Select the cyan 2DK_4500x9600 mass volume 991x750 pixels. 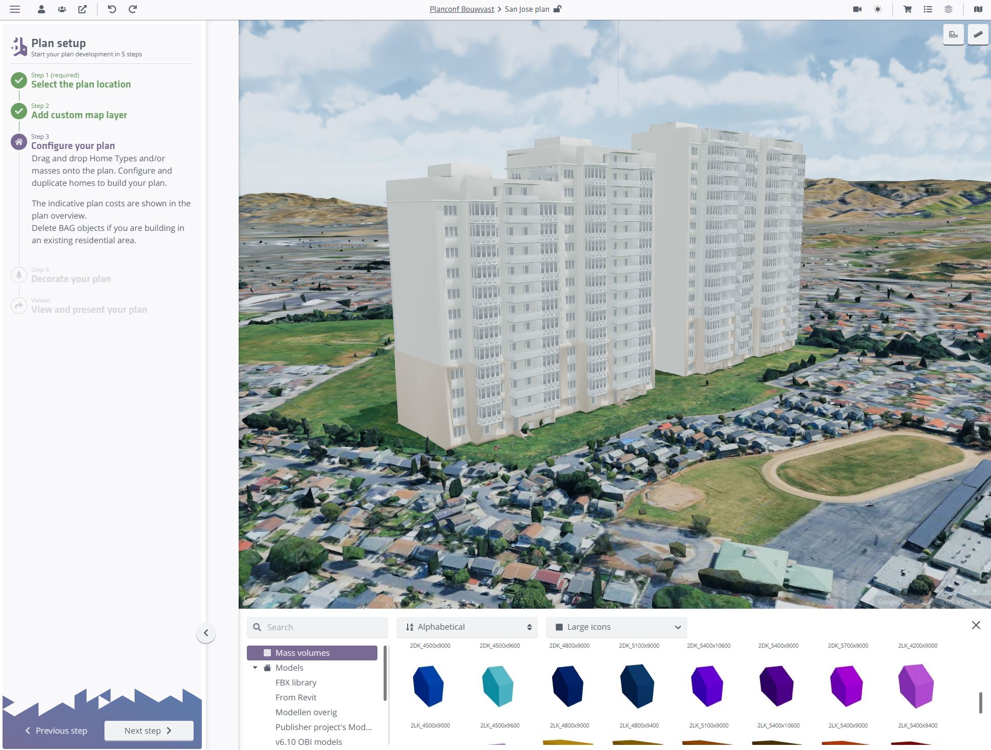pos(498,686)
